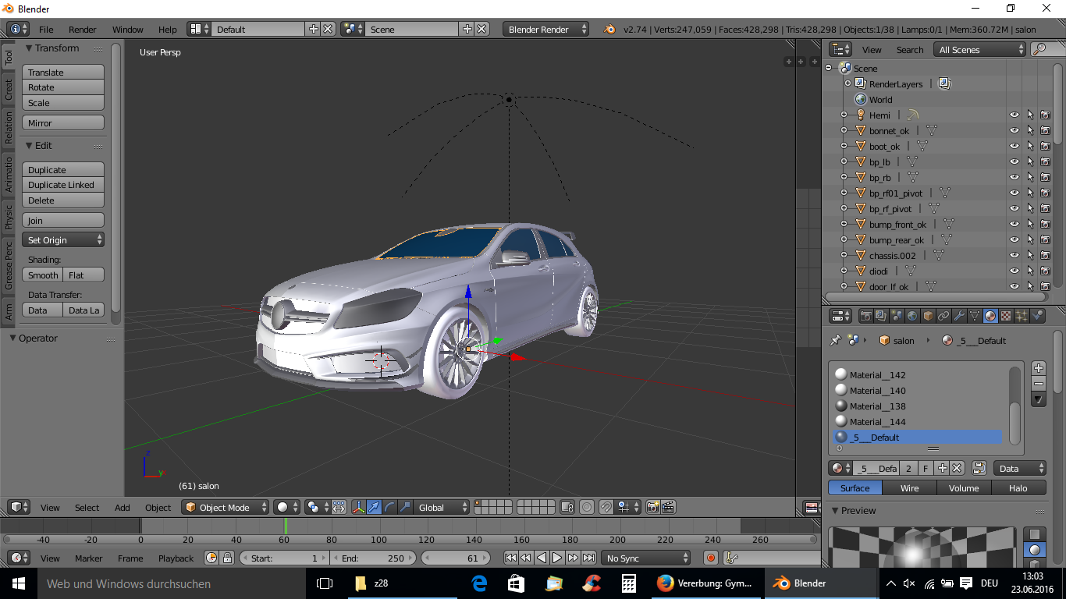
Task: Open the Blender Render engine dropdown
Action: [x=546, y=29]
